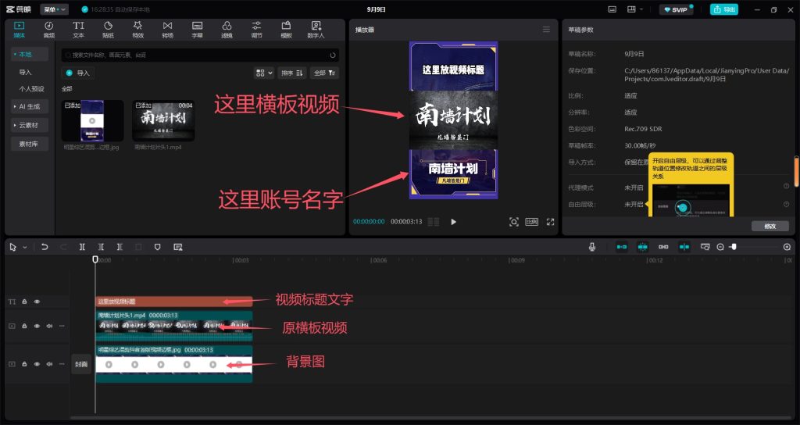This screenshot has width=800, height=425.
Task: Toggle main track magnet
Action: tap(622, 247)
